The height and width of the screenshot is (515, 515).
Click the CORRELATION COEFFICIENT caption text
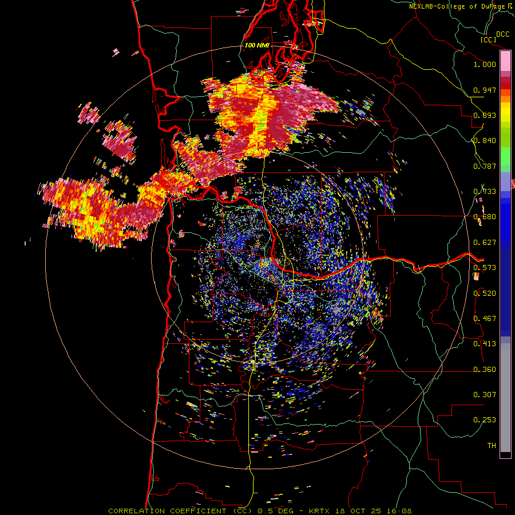point(180,511)
